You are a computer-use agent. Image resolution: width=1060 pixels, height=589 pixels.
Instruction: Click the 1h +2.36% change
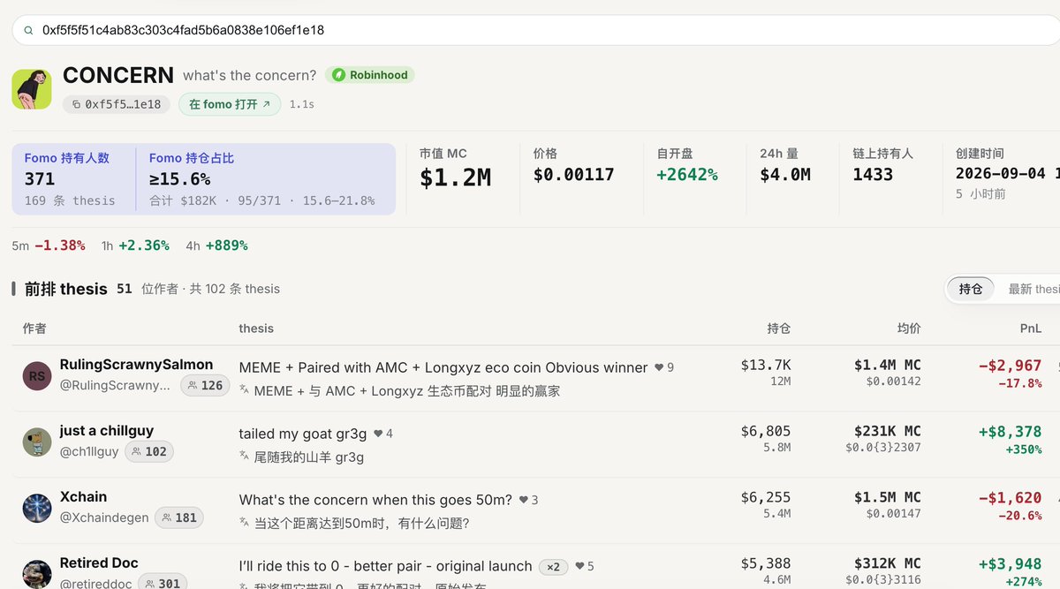(135, 245)
